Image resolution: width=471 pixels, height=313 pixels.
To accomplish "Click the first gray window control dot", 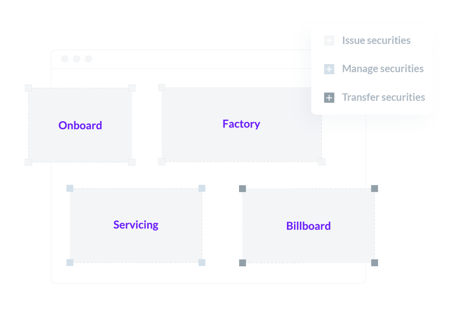I will point(65,59).
